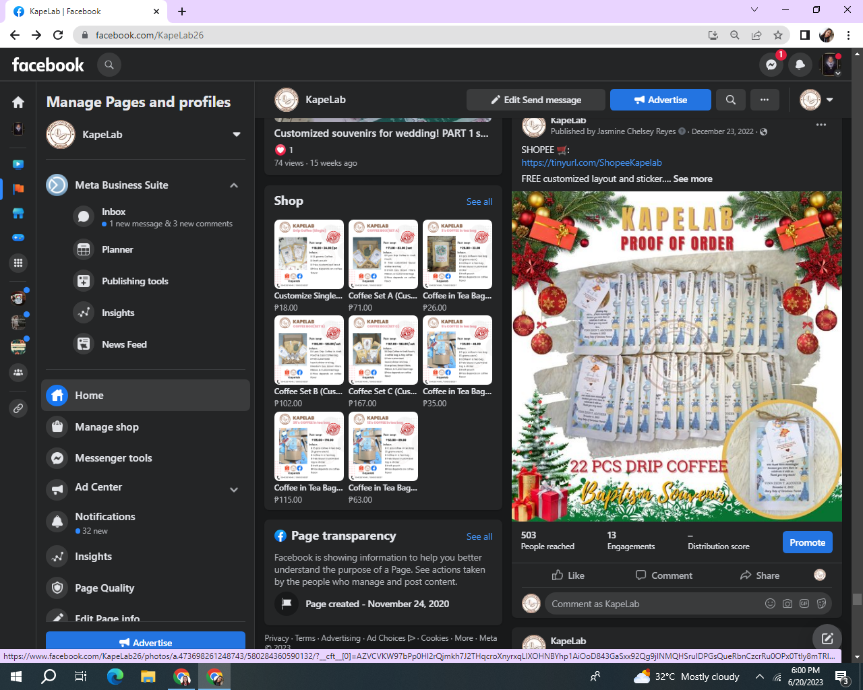This screenshot has height=690, width=863.
Task: Open Notifications with 32 new in sidebar
Action: point(146,522)
